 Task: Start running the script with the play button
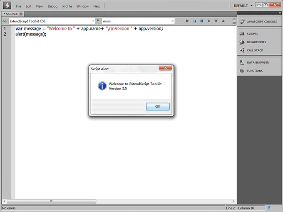(187, 21)
